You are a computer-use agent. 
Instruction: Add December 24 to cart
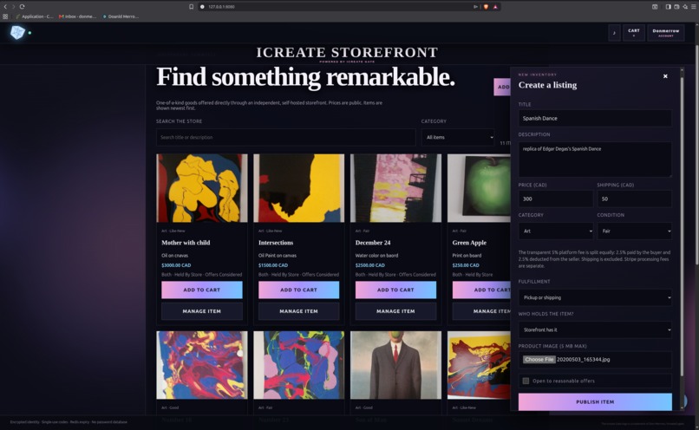(395, 290)
